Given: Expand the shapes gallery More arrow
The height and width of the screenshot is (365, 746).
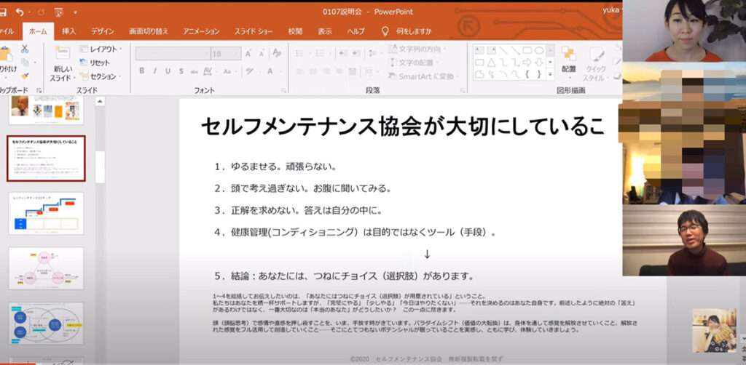Looking at the screenshot, I should [x=551, y=74].
